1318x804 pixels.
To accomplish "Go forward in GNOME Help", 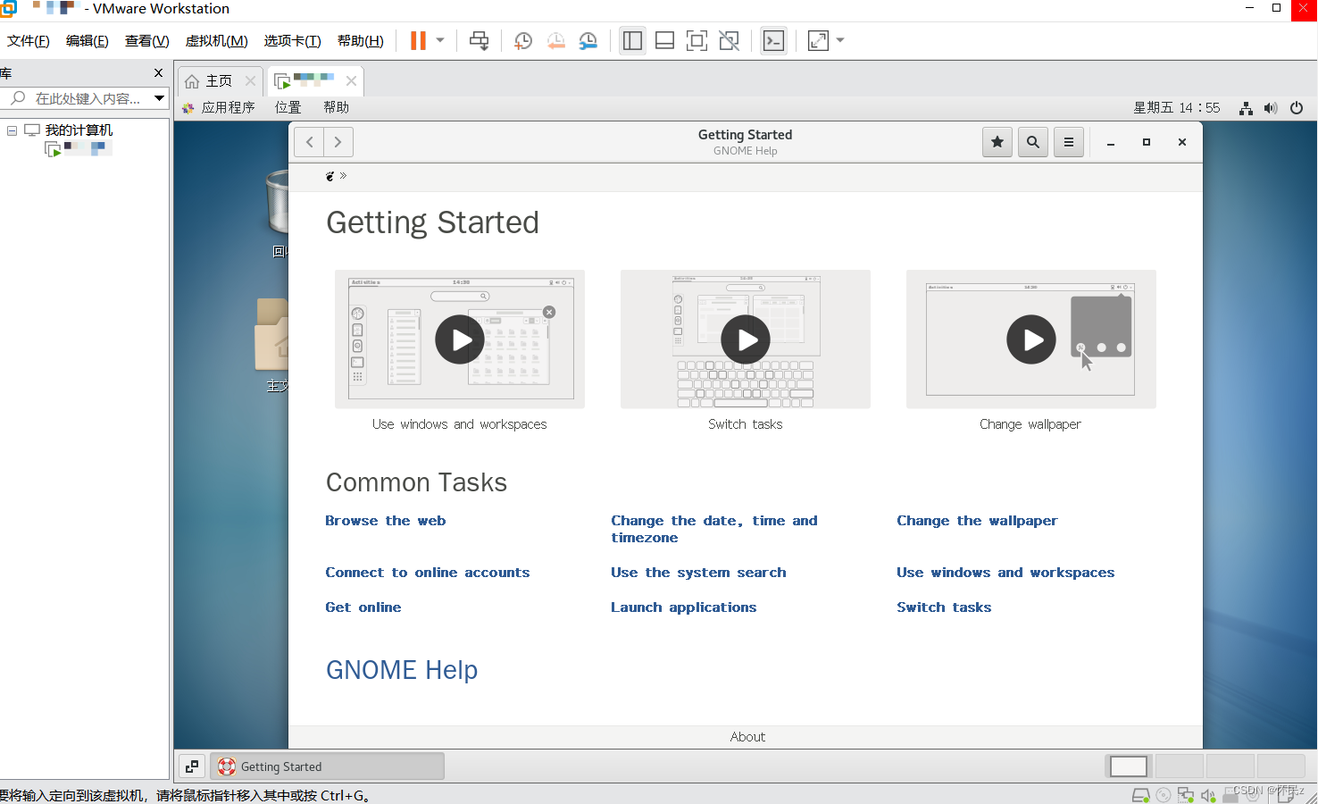I will click(x=338, y=142).
